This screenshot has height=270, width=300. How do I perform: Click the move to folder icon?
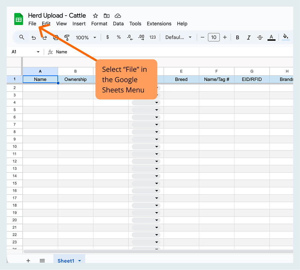pos(106,16)
